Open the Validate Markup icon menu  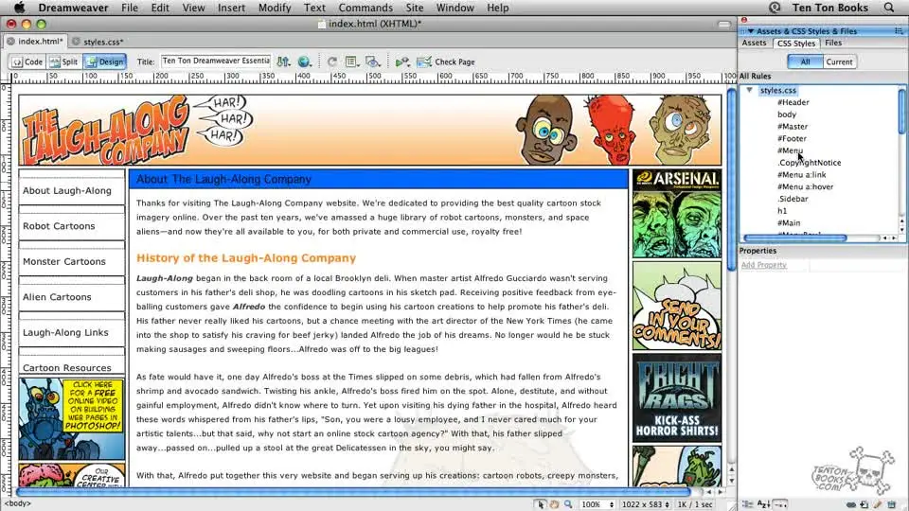click(402, 62)
